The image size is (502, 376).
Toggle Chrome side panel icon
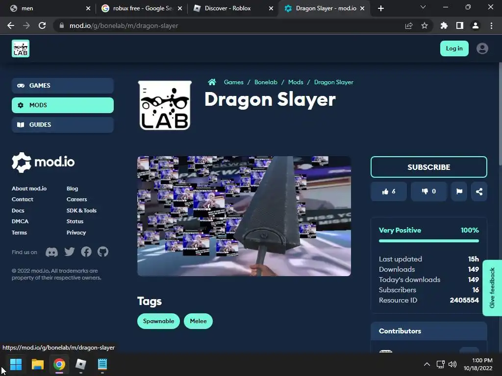[460, 25]
